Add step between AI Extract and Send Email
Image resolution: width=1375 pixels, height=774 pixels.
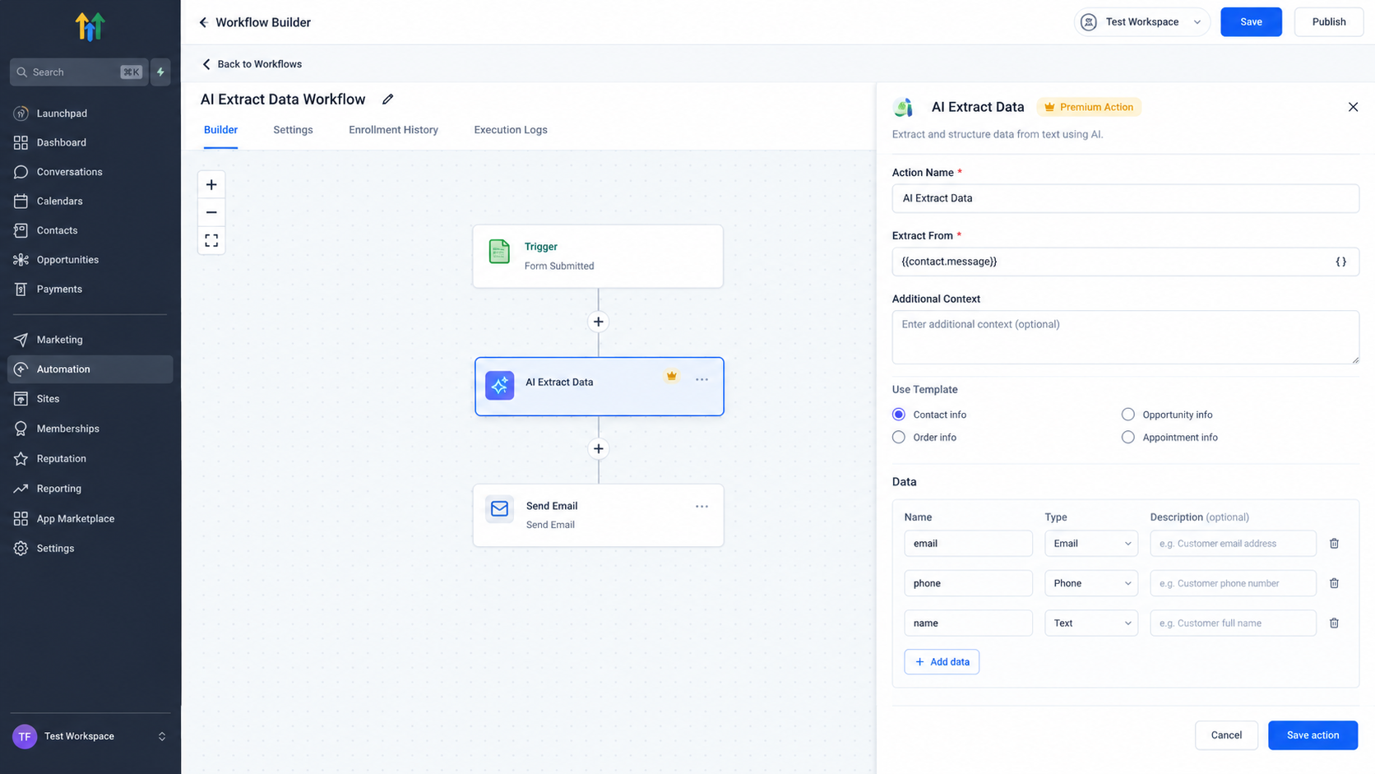coord(599,448)
